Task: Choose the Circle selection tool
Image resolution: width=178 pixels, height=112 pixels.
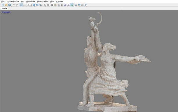Action: [x=28, y=5]
